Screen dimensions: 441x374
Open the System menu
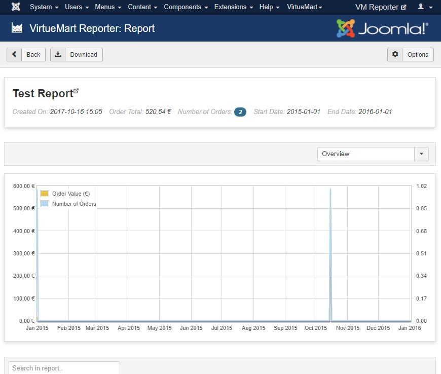[44, 7]
